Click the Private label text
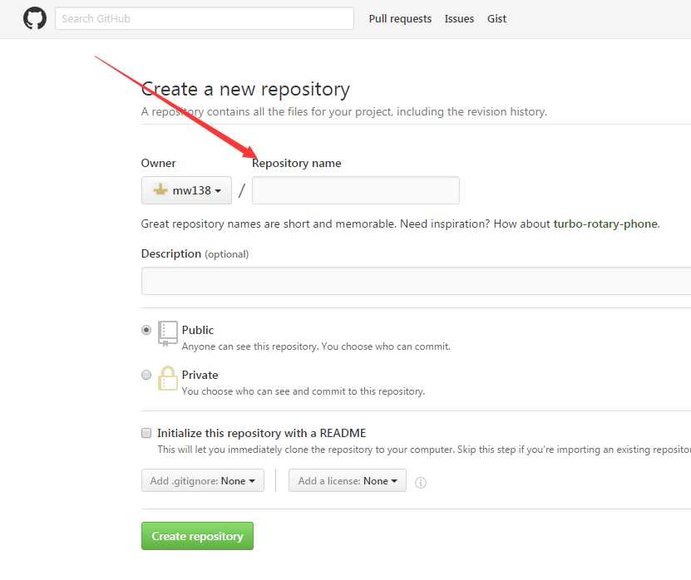691x580 pixels. [200, 375]
